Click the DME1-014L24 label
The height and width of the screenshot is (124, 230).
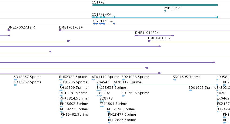[x=71, y=27]
